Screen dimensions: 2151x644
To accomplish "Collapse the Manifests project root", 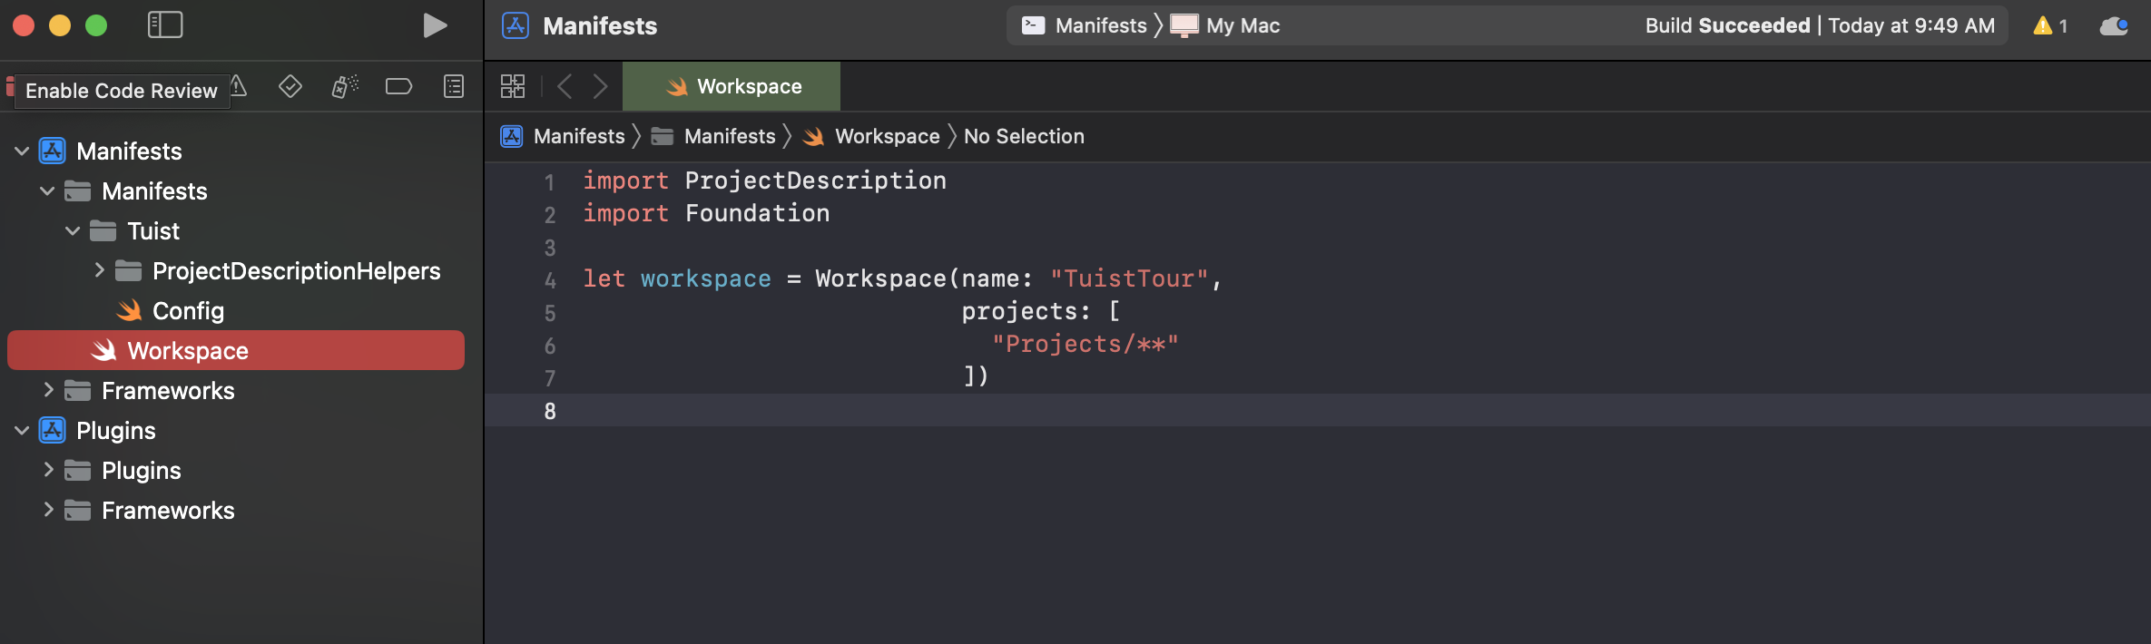I will coord(22,151).
